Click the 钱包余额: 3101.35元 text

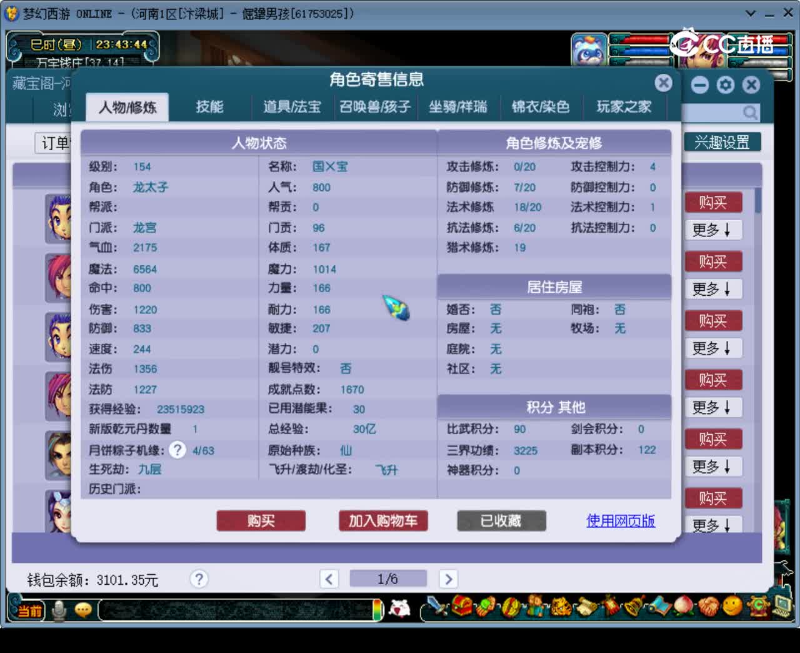click(x=92, y=580)
